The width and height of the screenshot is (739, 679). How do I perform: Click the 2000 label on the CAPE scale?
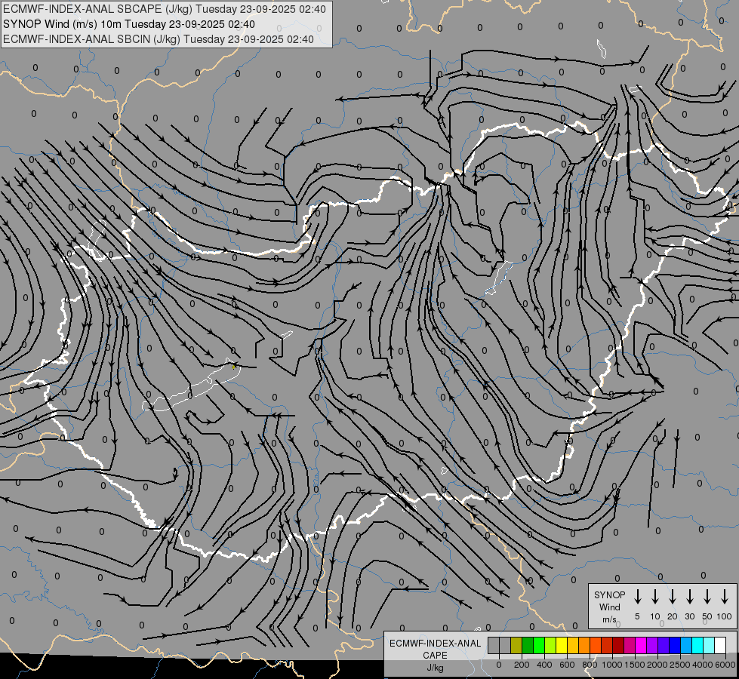[x=657, y=665]
